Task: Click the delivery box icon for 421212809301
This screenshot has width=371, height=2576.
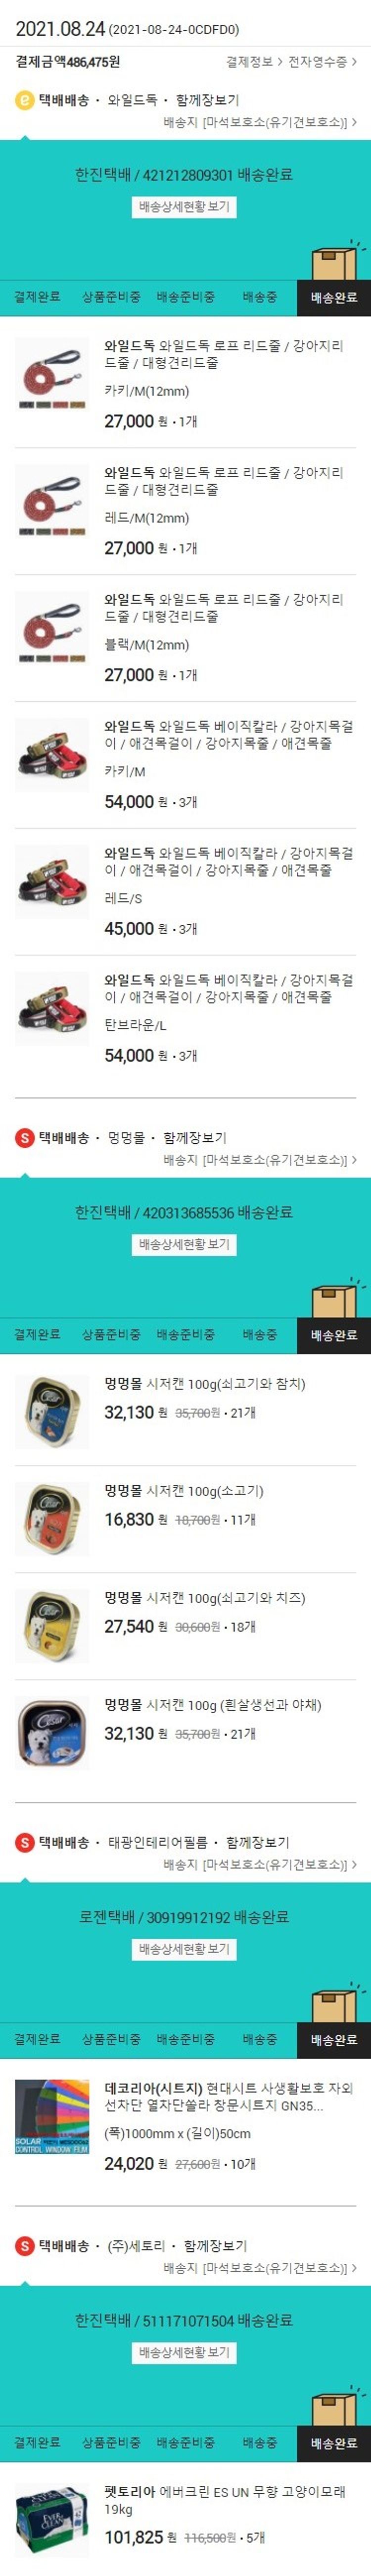Action: 334,260
